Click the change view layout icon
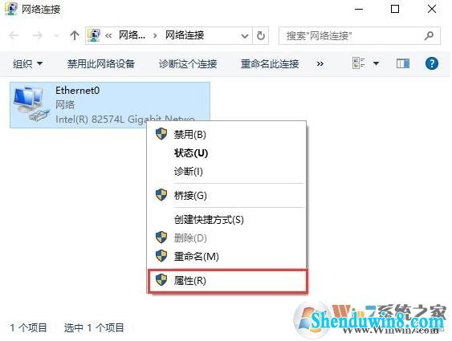 tap(359, 63)
